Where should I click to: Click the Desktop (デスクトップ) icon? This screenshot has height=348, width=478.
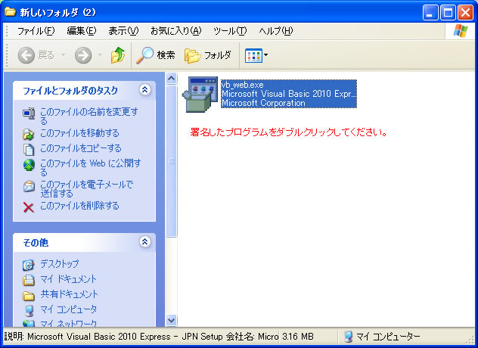tap(28, 265)
